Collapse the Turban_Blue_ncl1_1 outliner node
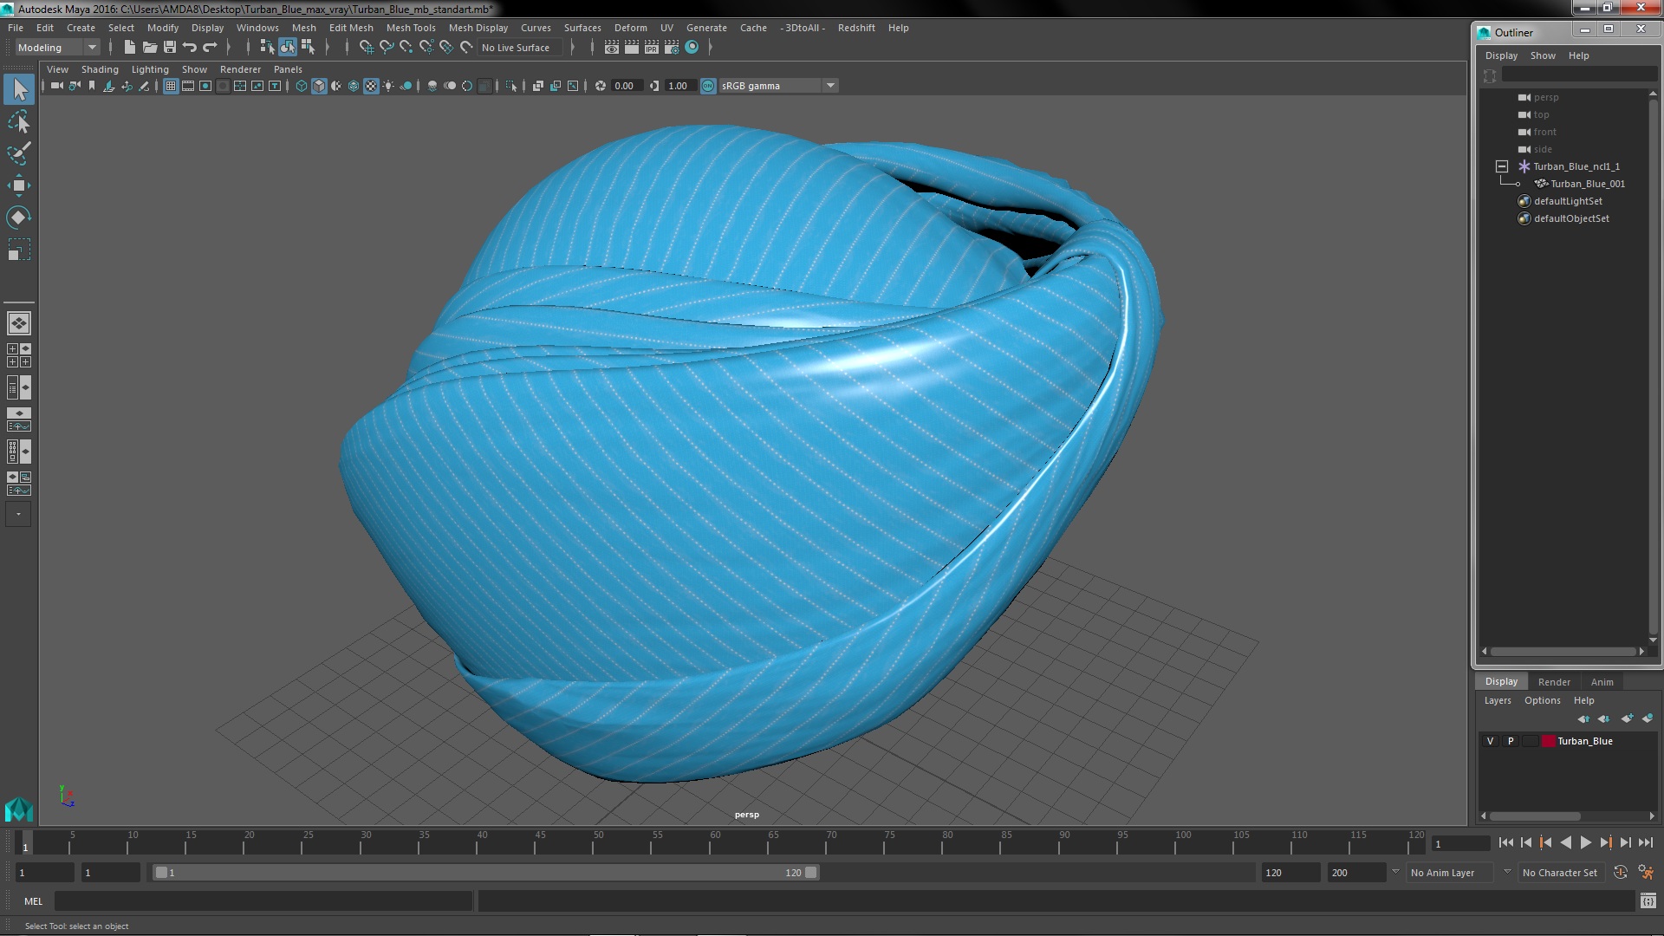1664x936 pixels. 1502,166
